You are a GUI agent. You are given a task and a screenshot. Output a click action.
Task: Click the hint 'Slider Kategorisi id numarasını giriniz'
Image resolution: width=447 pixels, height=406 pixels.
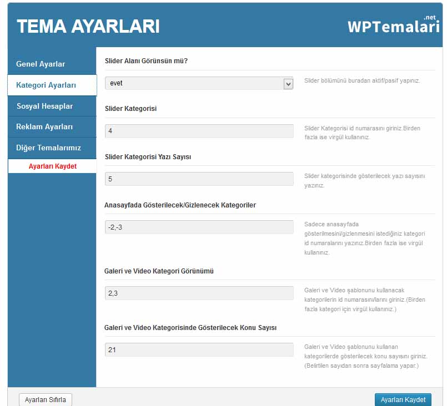pos(362,133)
